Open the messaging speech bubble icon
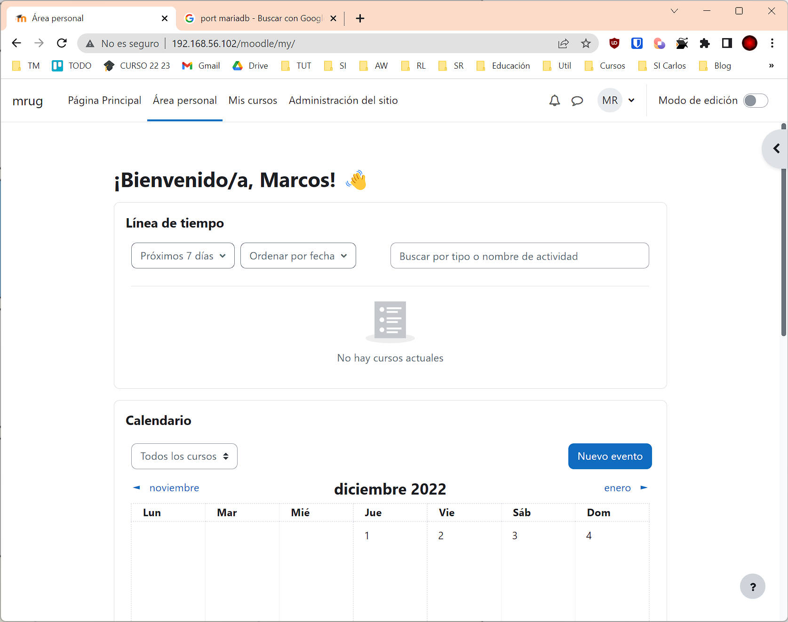This screenshot has height=622, width=788. coord(577,101)
